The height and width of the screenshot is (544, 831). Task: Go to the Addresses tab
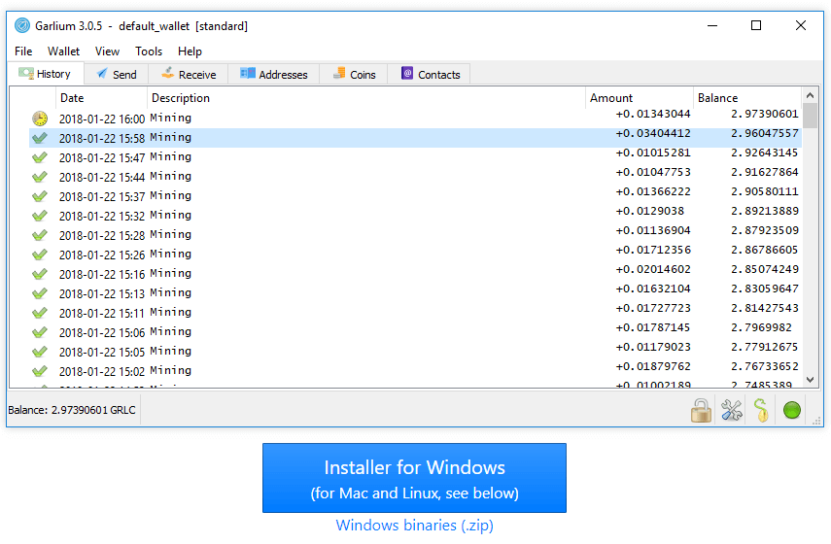pyautogui.click(x=273, y=74)
